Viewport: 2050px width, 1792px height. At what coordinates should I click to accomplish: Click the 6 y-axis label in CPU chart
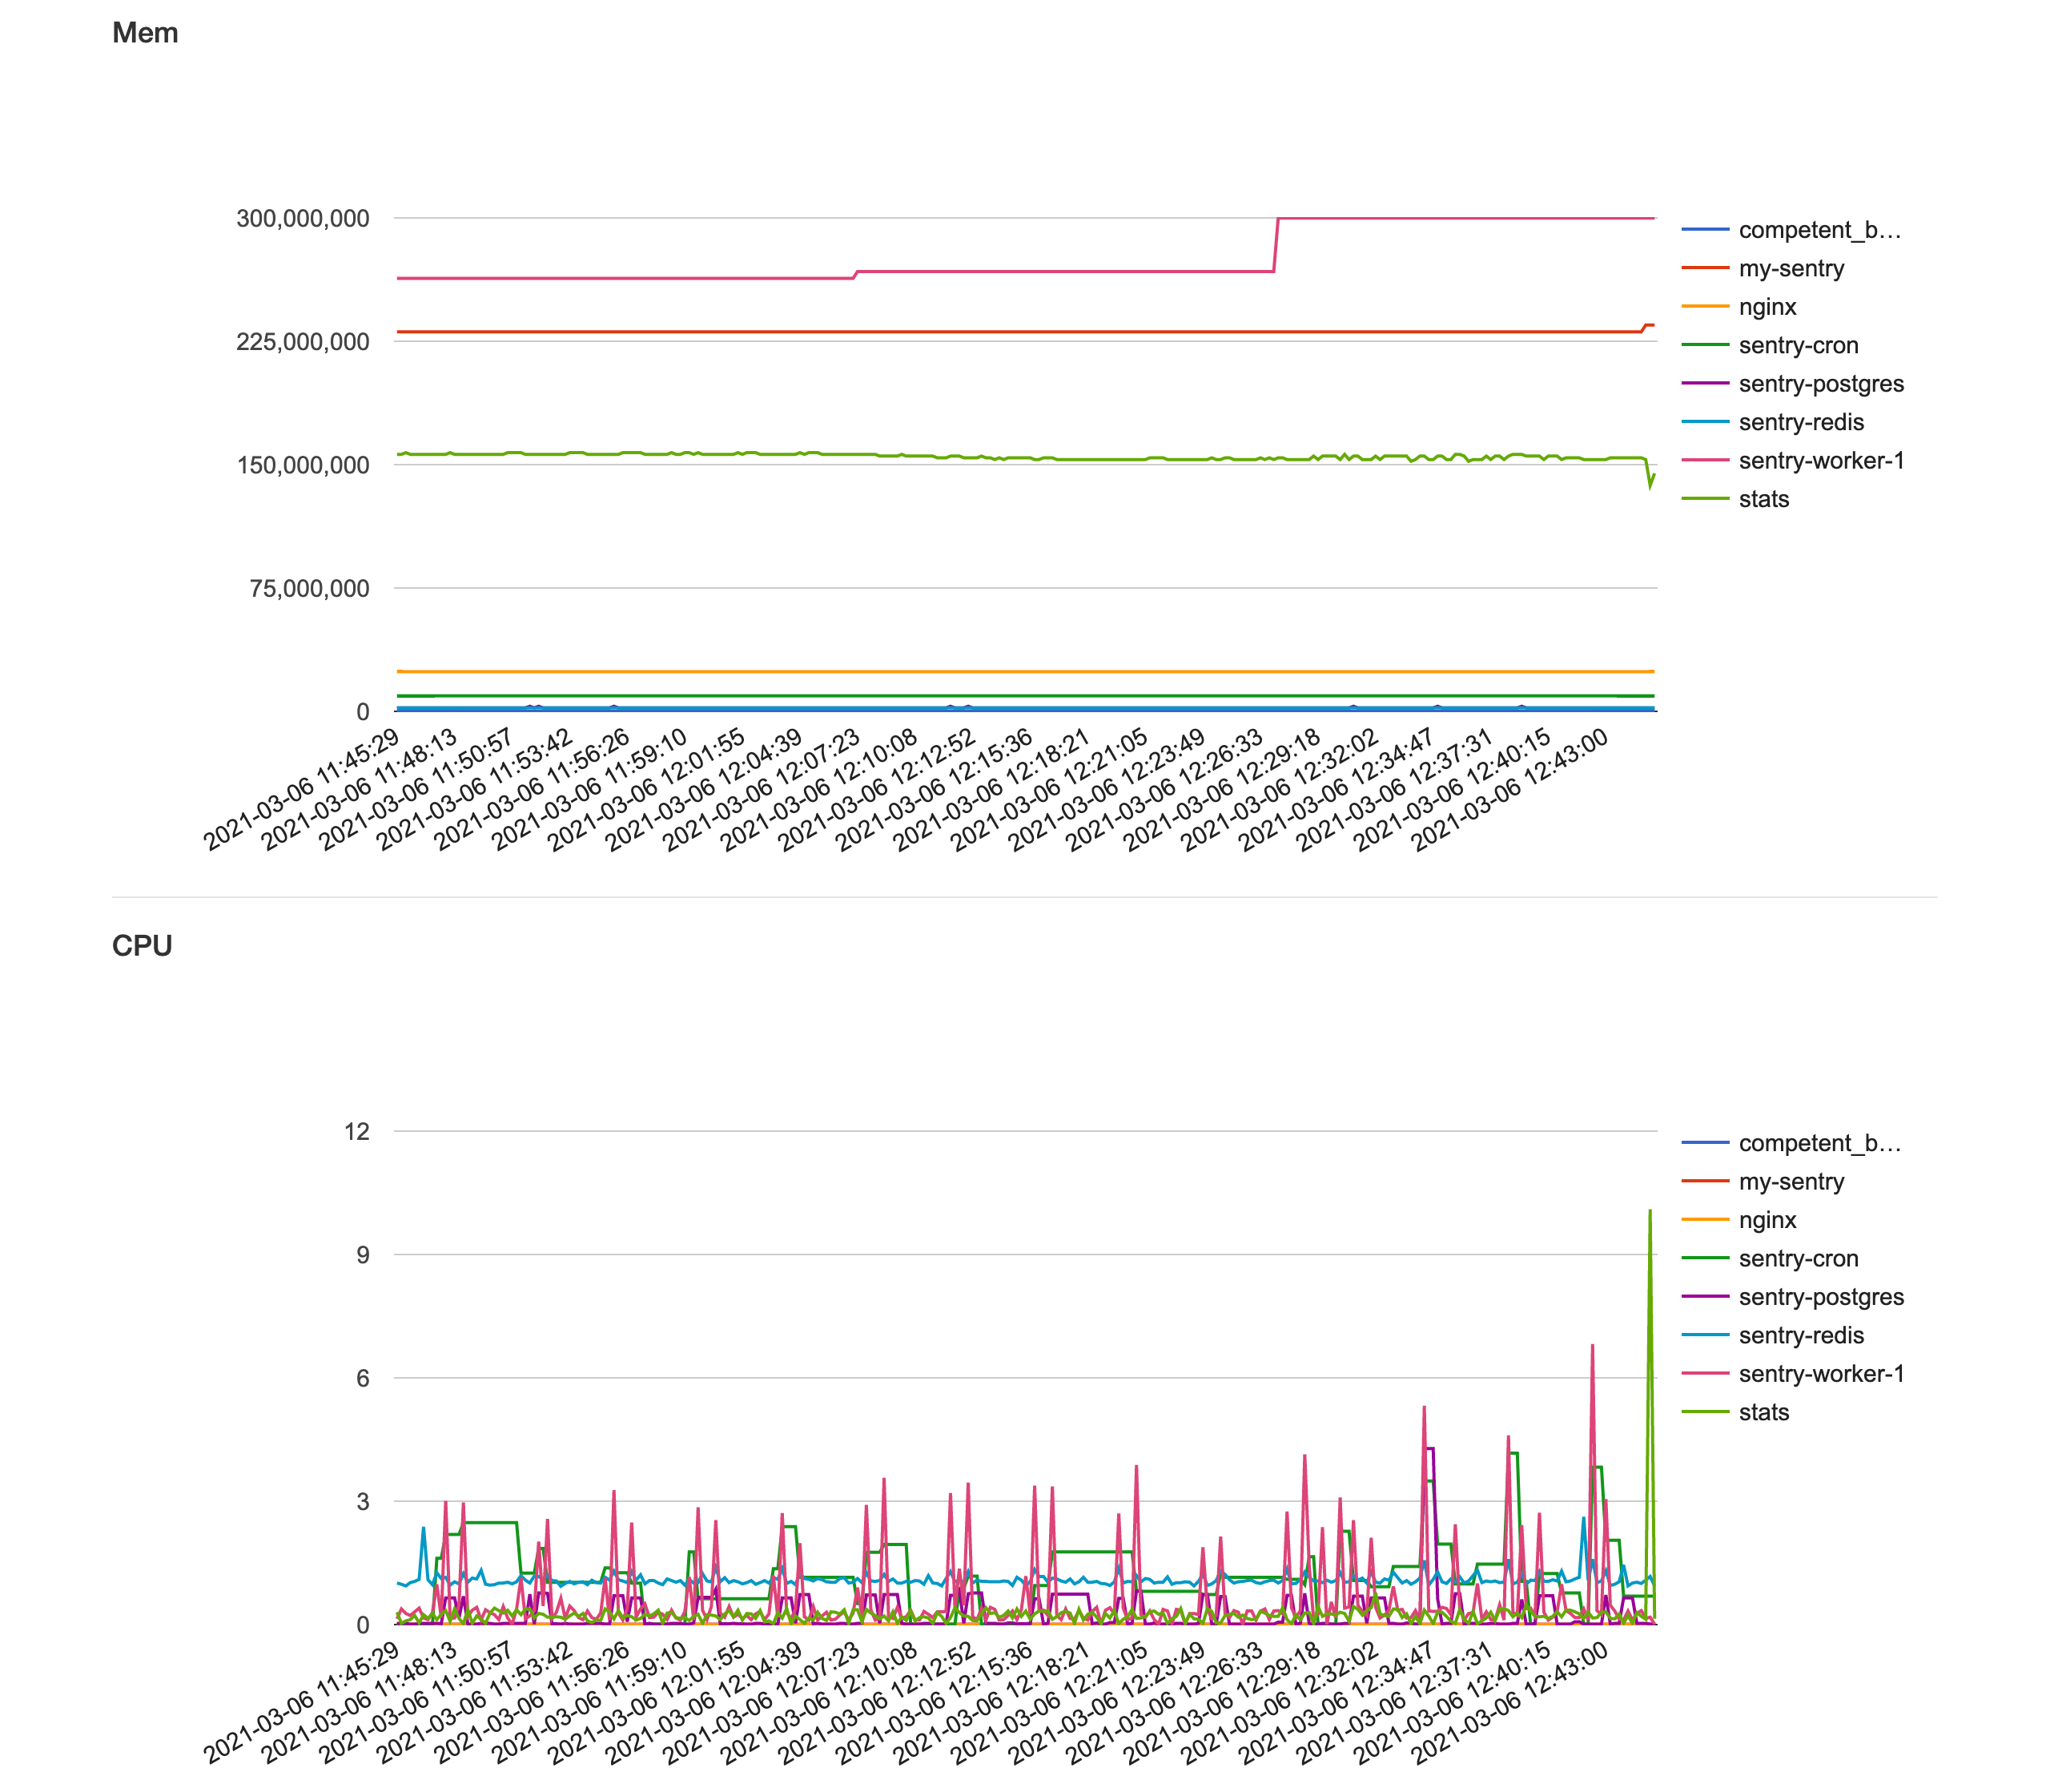pos(363,1378)
